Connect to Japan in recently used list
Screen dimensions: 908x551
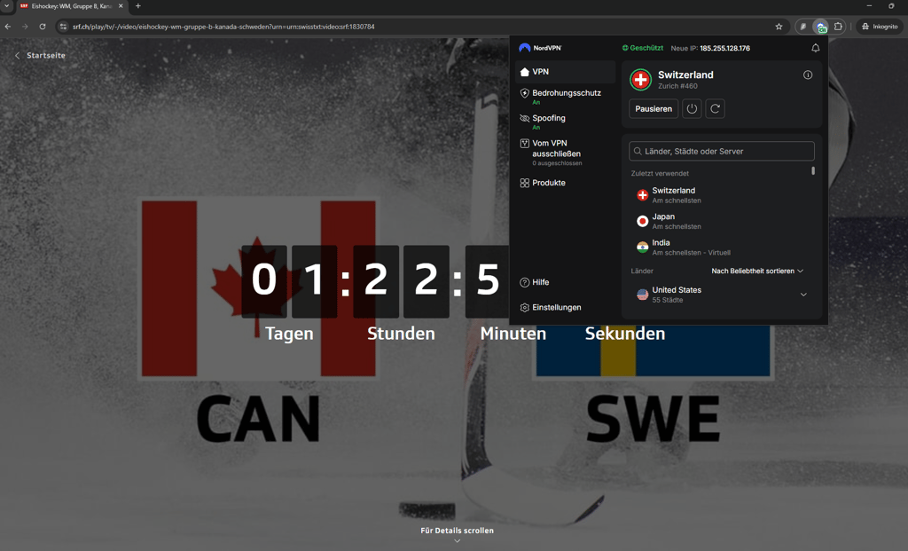[718, 221]
